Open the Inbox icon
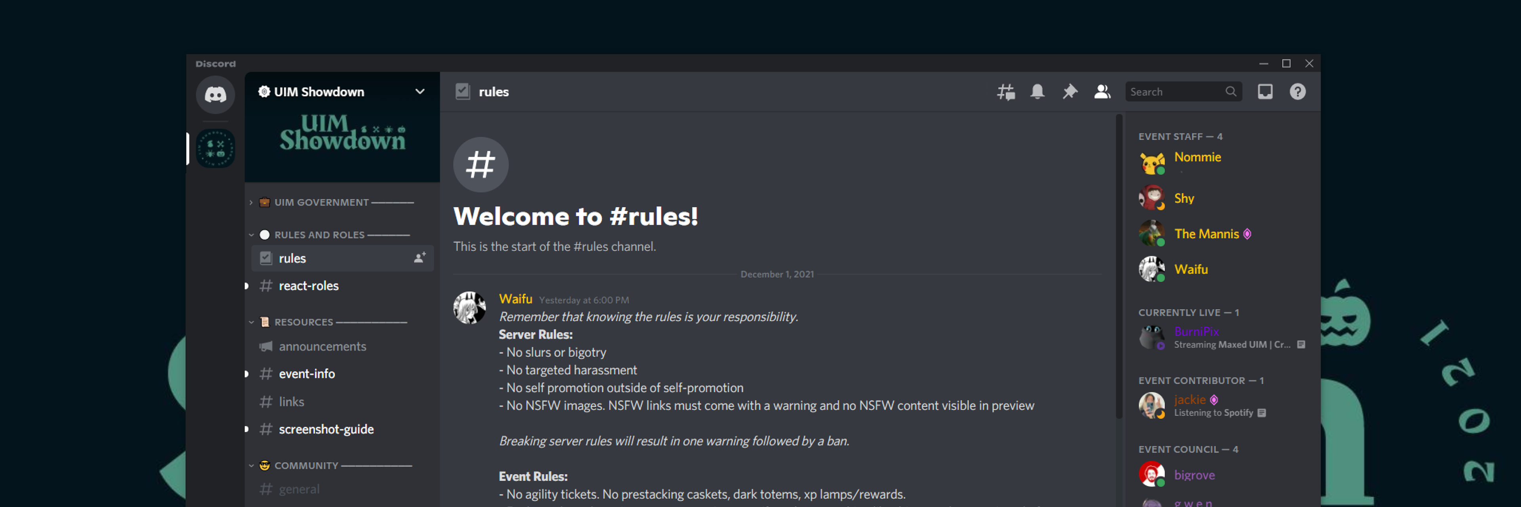The width and height of the screenshot is (1521, 507). click(x=1265, y=91)
